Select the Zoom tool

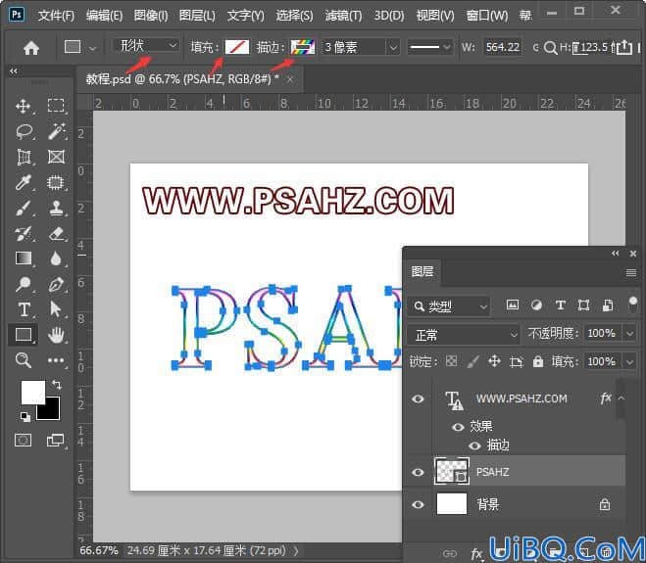coord(24,359)
